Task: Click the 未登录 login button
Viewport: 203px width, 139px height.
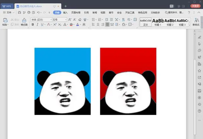Action: tap(195, 6)
